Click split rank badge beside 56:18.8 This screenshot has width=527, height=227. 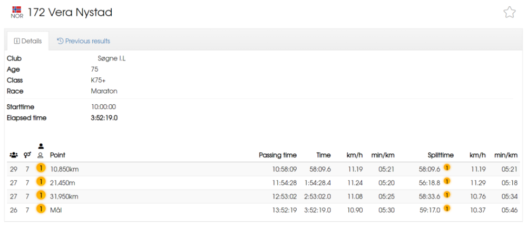447,181
